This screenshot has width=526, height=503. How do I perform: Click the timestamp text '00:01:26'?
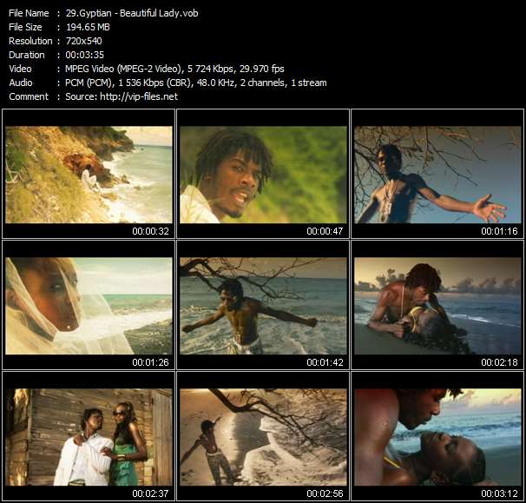point(151,362)
